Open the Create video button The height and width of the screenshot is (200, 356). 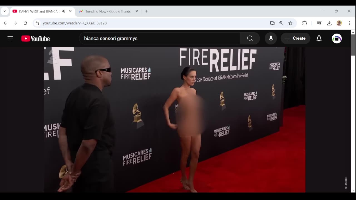click(295, 38)
